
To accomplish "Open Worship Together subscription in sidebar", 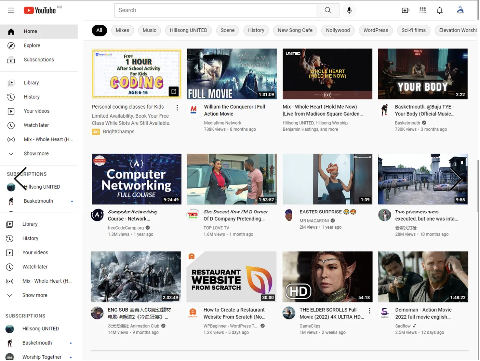I will coord(39,357).
